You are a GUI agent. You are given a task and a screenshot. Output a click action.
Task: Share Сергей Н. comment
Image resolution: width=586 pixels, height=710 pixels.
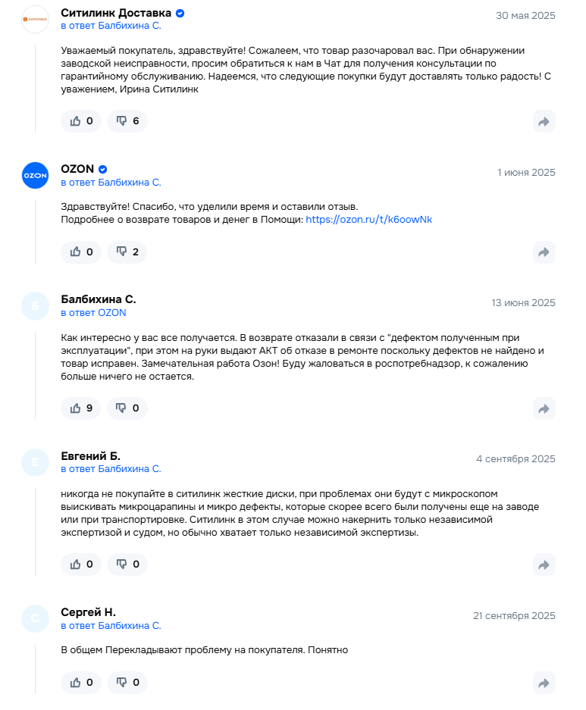[544, 683]
